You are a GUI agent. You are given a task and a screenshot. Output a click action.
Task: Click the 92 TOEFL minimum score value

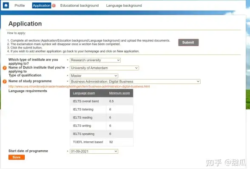click(111, 142)
